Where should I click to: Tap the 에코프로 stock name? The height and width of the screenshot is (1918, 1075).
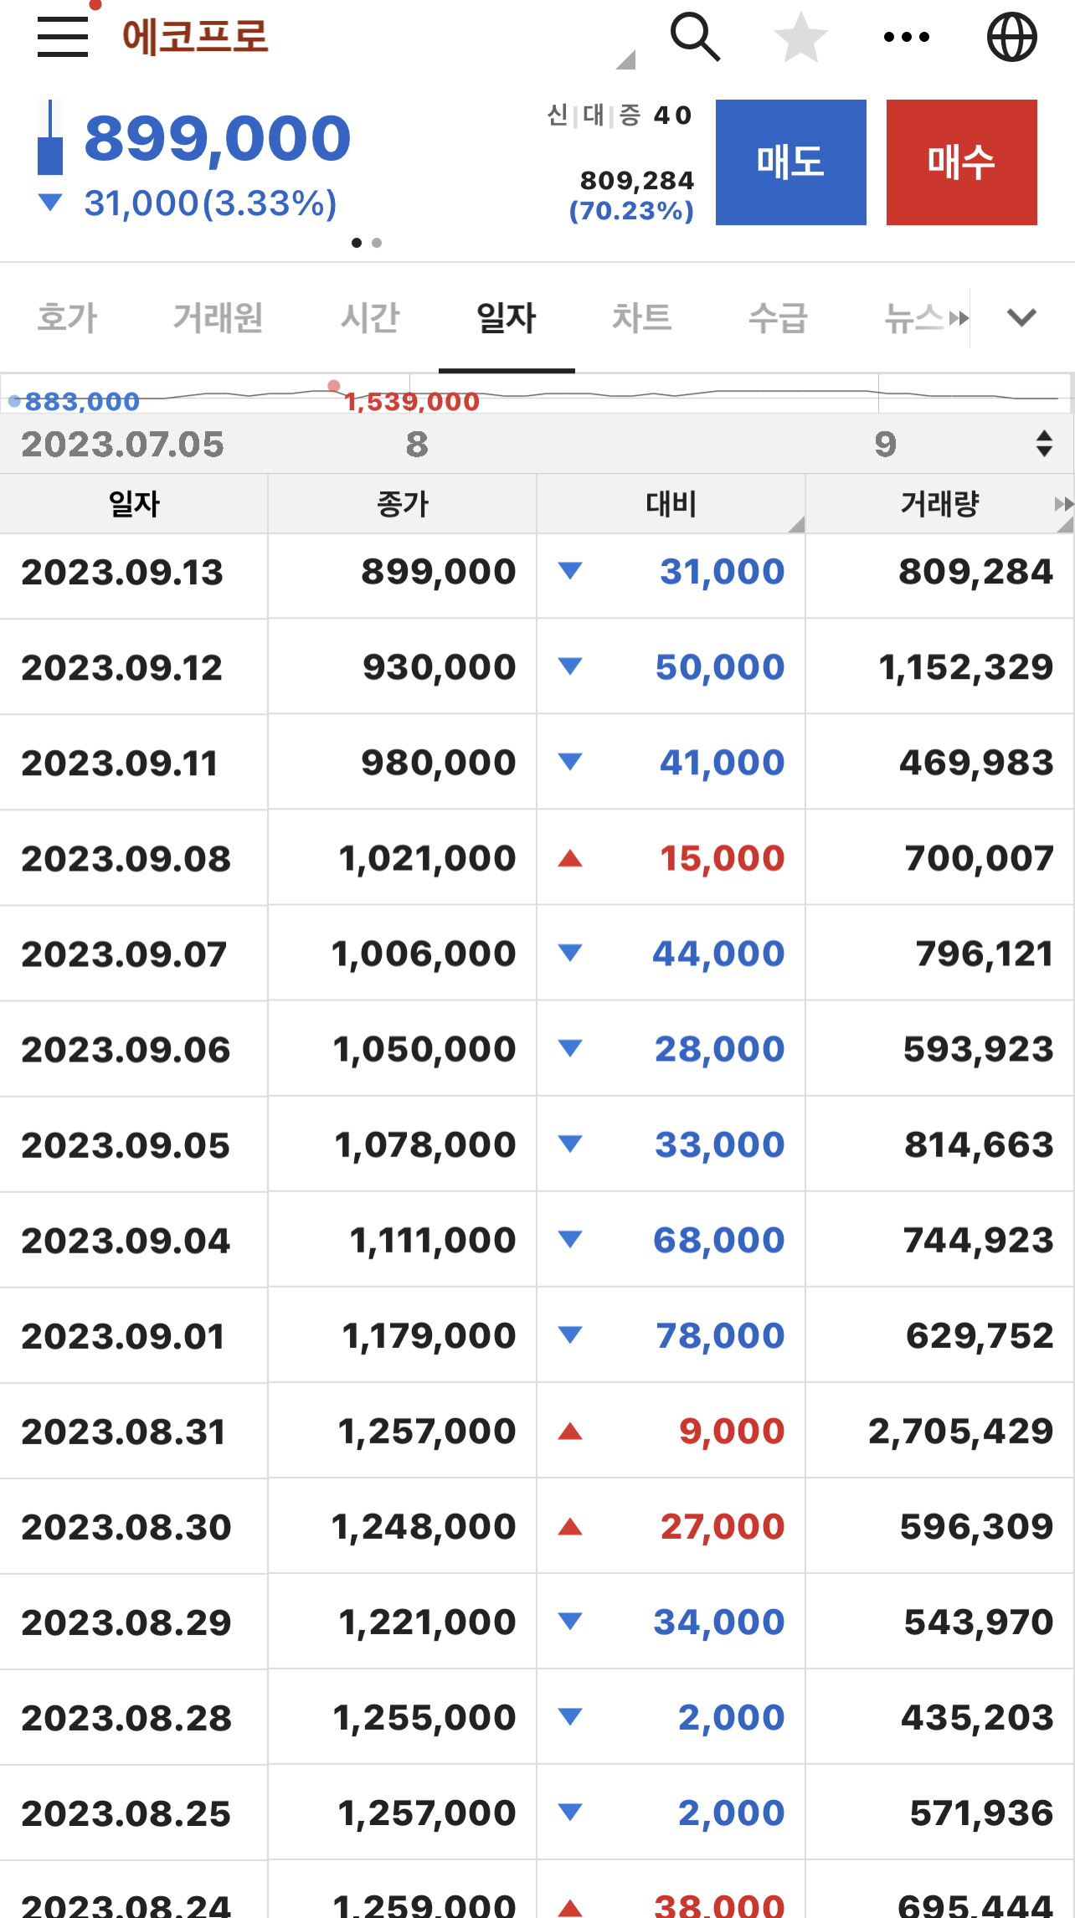(195, 37)
